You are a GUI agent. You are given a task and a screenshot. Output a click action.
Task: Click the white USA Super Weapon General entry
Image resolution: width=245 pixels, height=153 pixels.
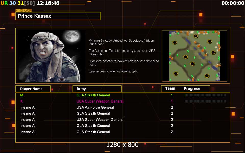(x=100, y=120)
